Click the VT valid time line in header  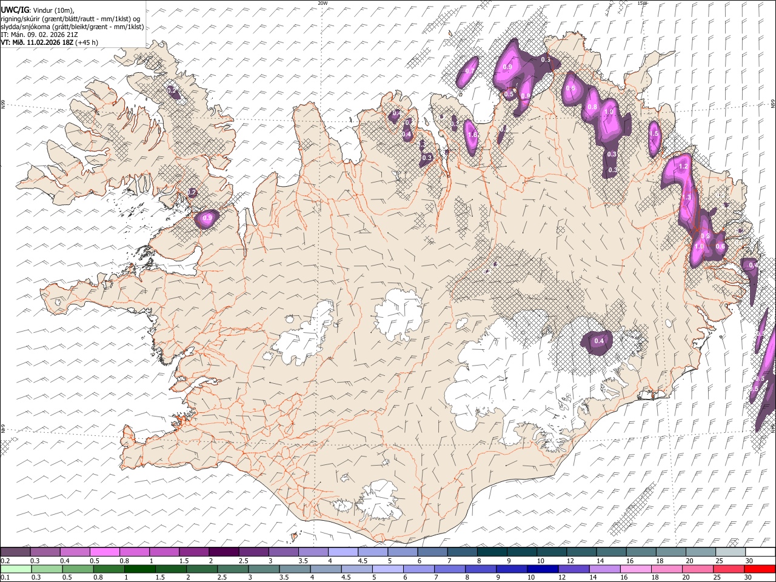[50, 42]
